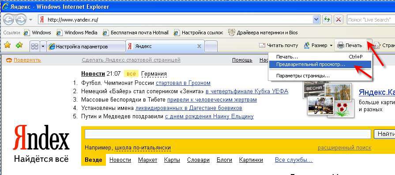Open news стартовал в Грозном

[183, 83]
